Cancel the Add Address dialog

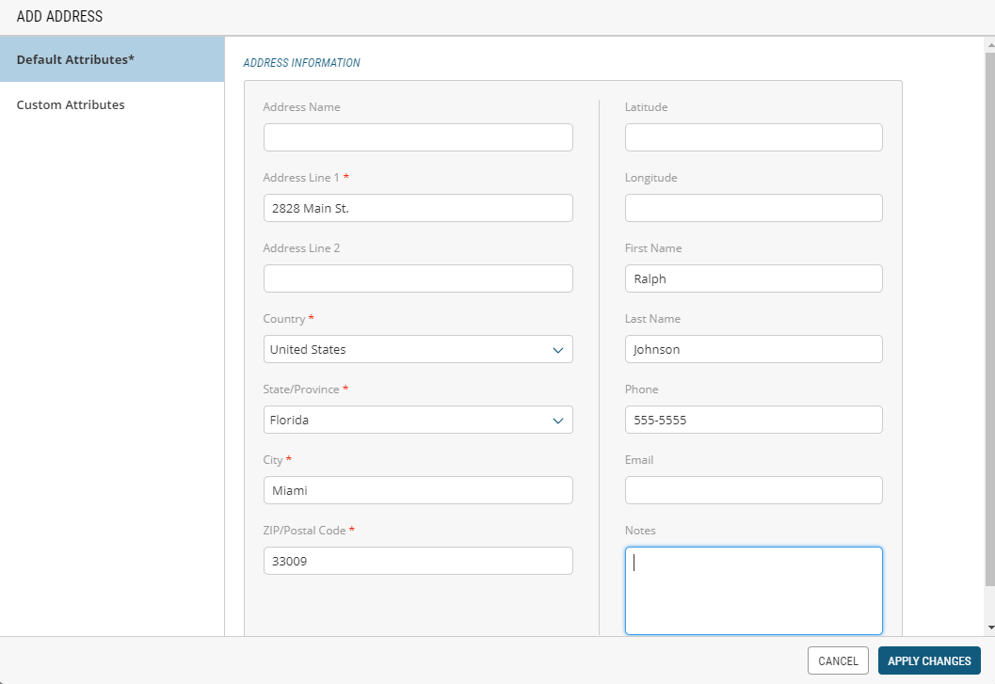click(838, 660)
